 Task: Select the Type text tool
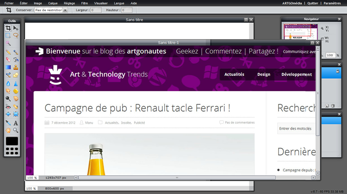click(16, 123)
